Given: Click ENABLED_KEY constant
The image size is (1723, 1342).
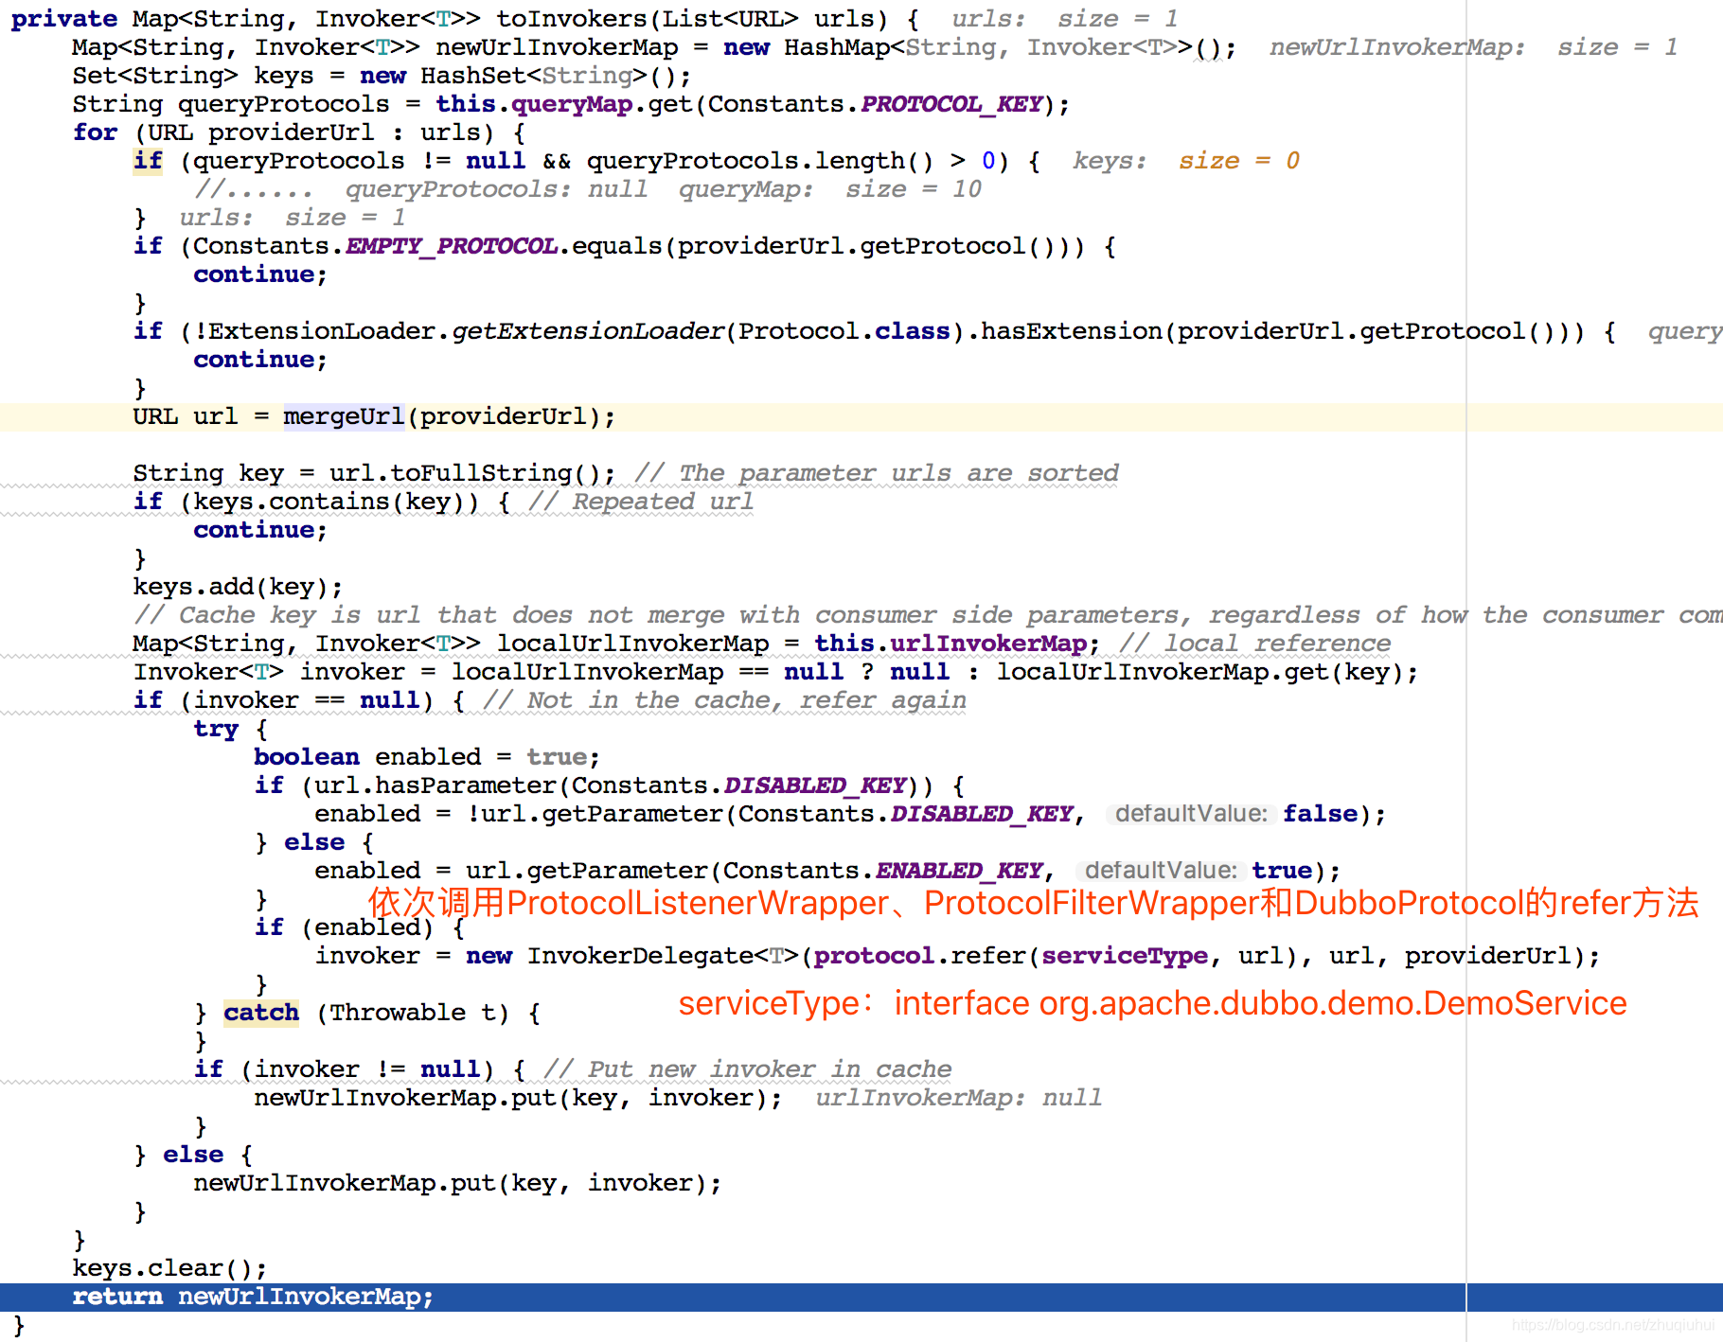Looking at the screenshot, I should coord(959,871).
